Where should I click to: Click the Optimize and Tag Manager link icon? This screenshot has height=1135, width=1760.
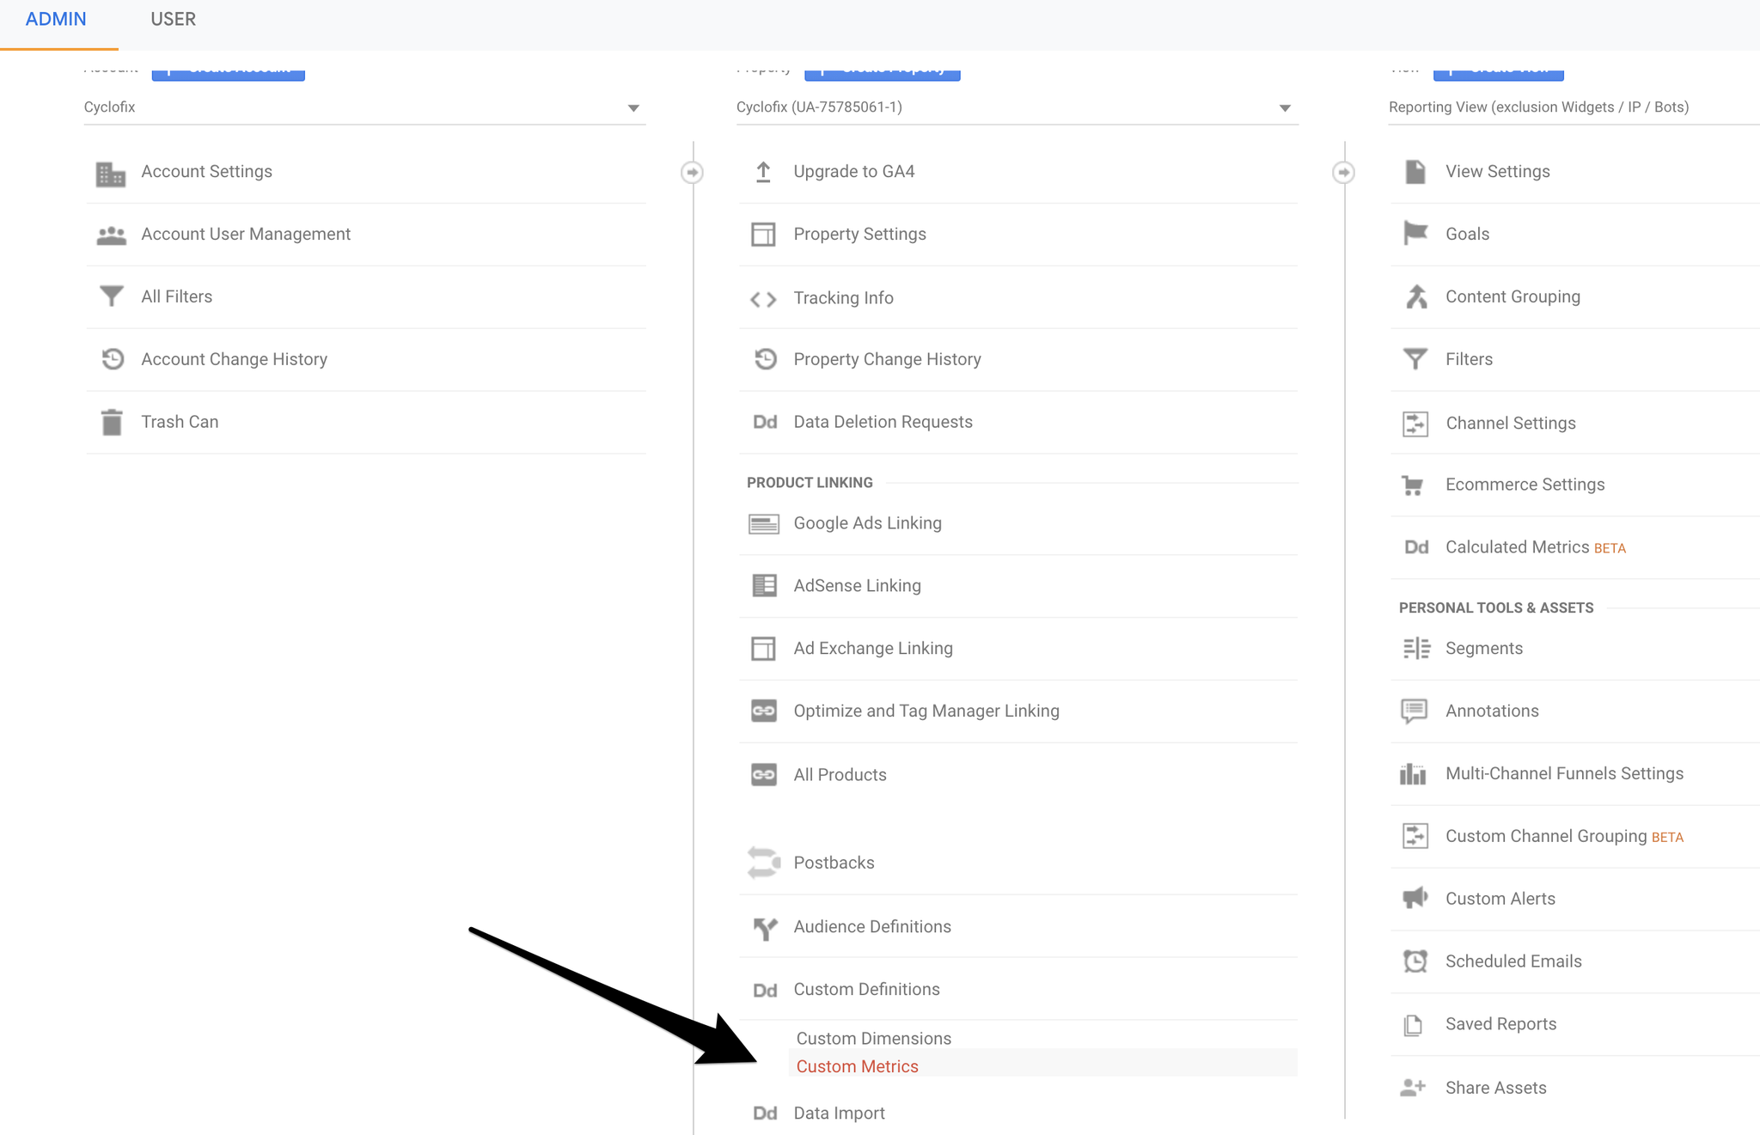(x=764, y=711)
